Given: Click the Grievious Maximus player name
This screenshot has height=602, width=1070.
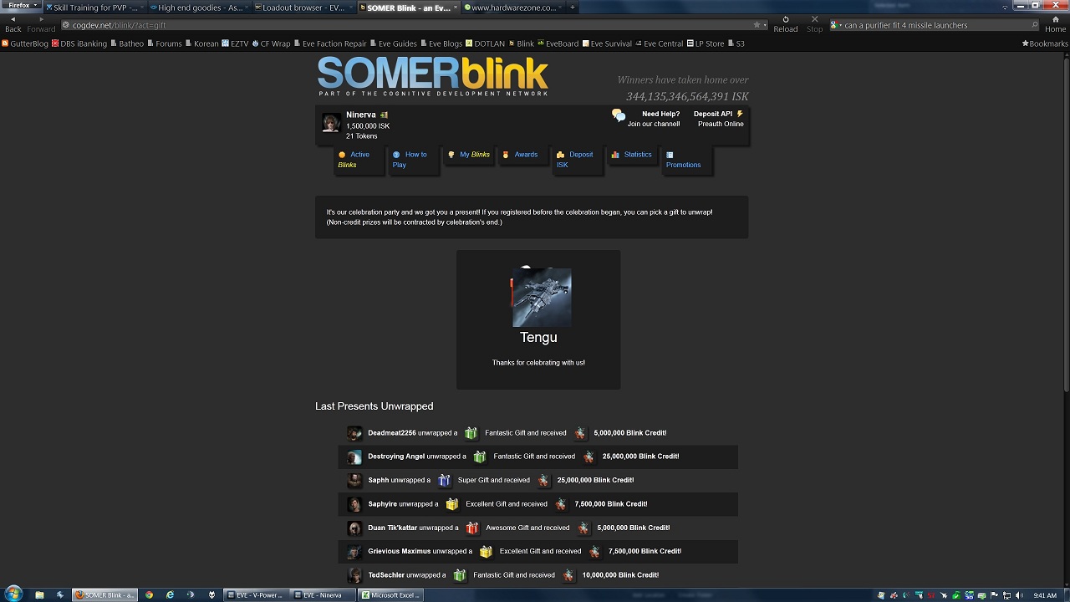Looking at the screenshot, I should click(400, 551).
